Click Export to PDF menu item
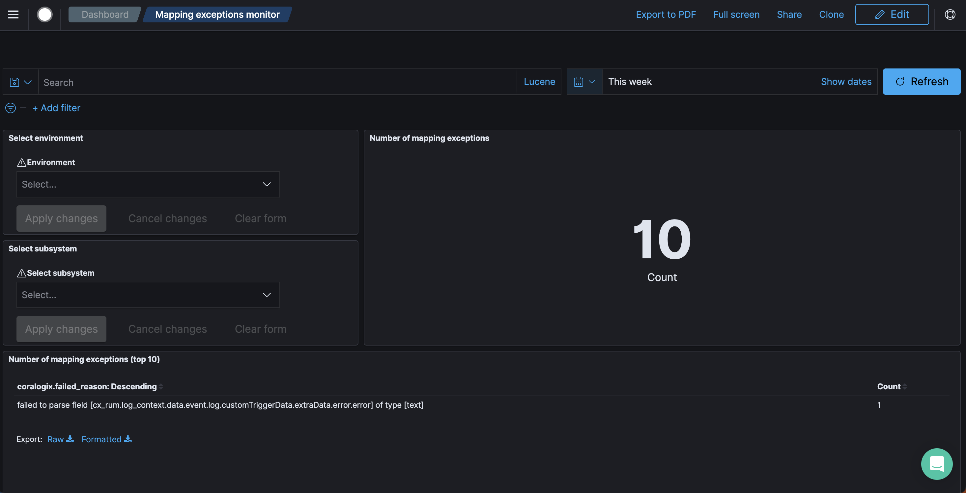 pos(666,14)
